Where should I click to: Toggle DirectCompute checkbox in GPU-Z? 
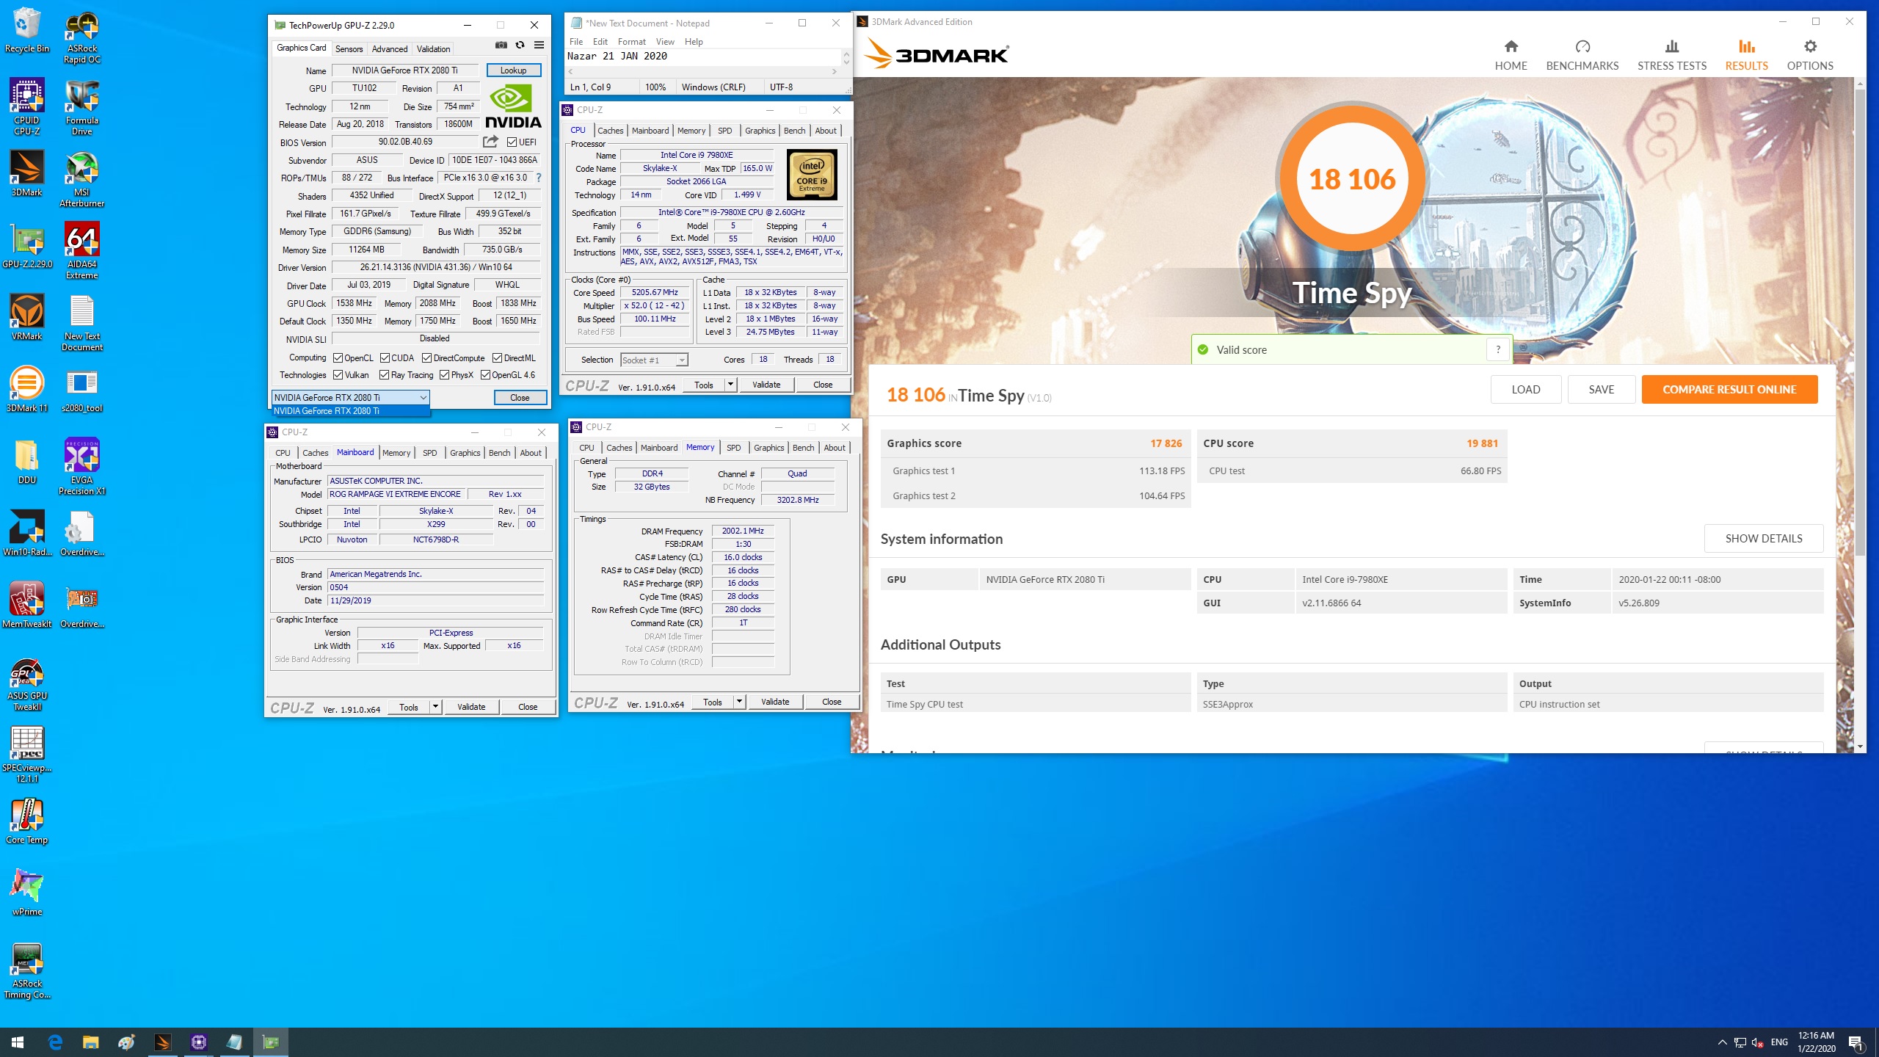(x=426, y=357)
